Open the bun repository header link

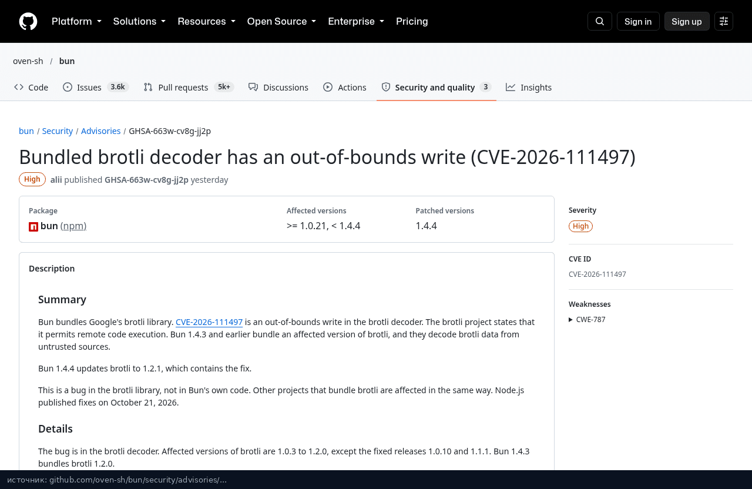click(67, 61)
